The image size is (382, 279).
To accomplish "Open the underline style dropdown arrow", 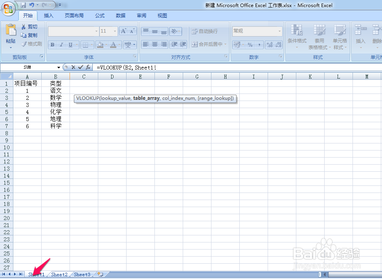I will (77, 44).
